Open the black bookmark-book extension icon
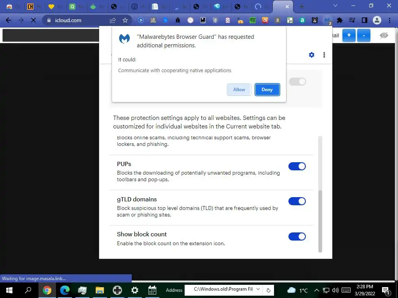 point(203,20)
